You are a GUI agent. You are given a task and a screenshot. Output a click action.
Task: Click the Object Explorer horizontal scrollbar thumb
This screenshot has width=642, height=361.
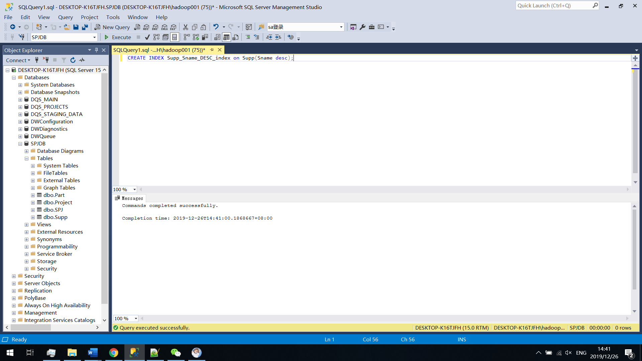31,328
